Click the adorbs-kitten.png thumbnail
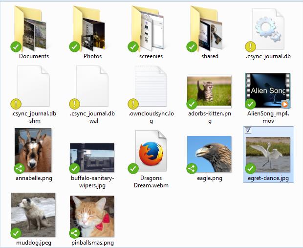Screen dimensions: 303x248 tap(209, 91)
